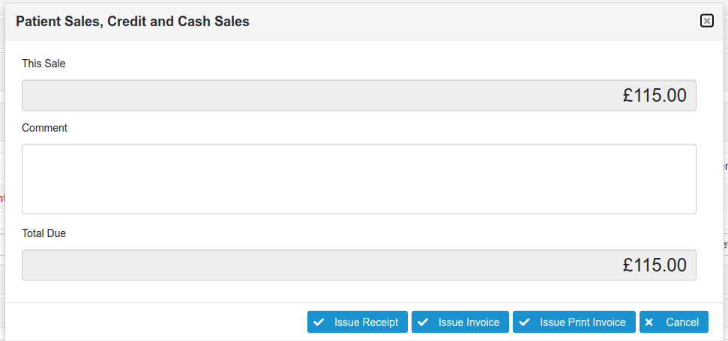Click the cross icon on Cancel button
Screen dimensions: 728x341
coord(649,322)
